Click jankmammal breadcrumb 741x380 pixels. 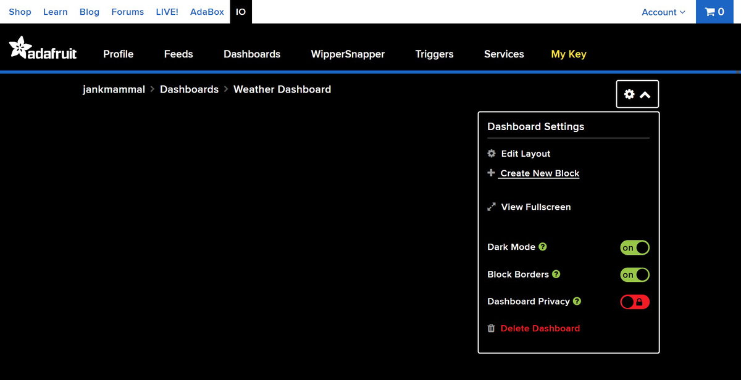coord(114,89)
